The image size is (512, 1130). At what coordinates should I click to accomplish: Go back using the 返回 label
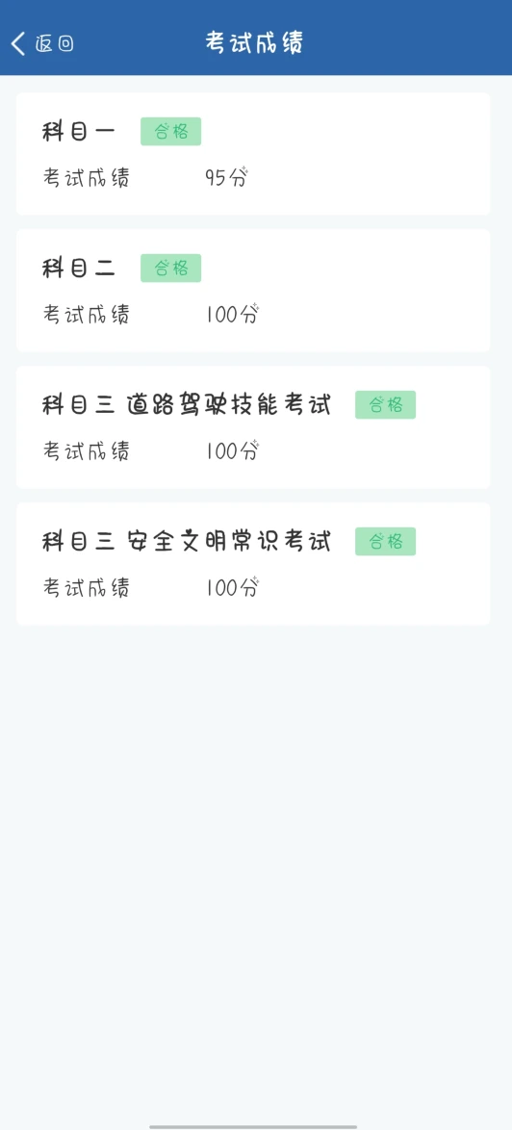coord(54,44)
